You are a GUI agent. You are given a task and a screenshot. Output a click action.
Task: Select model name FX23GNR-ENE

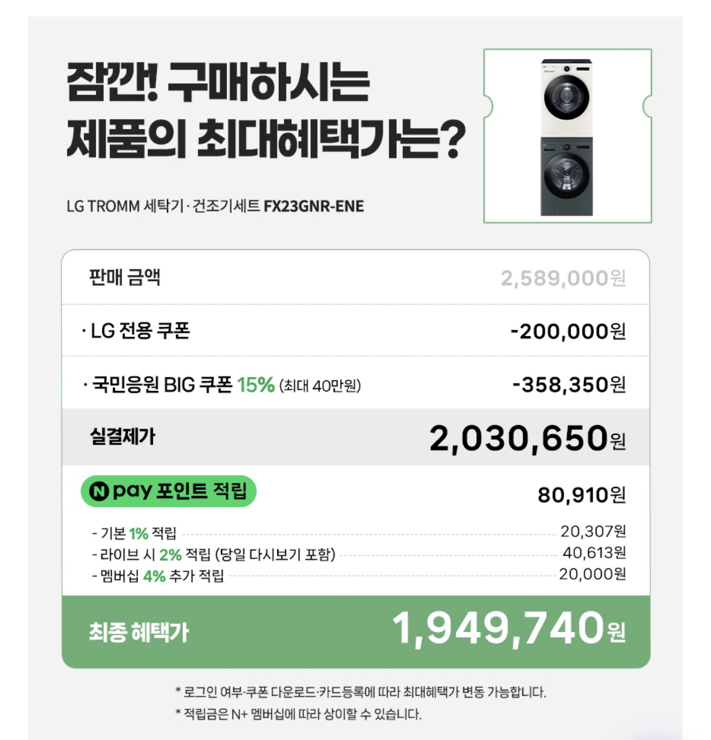point(314,206)
